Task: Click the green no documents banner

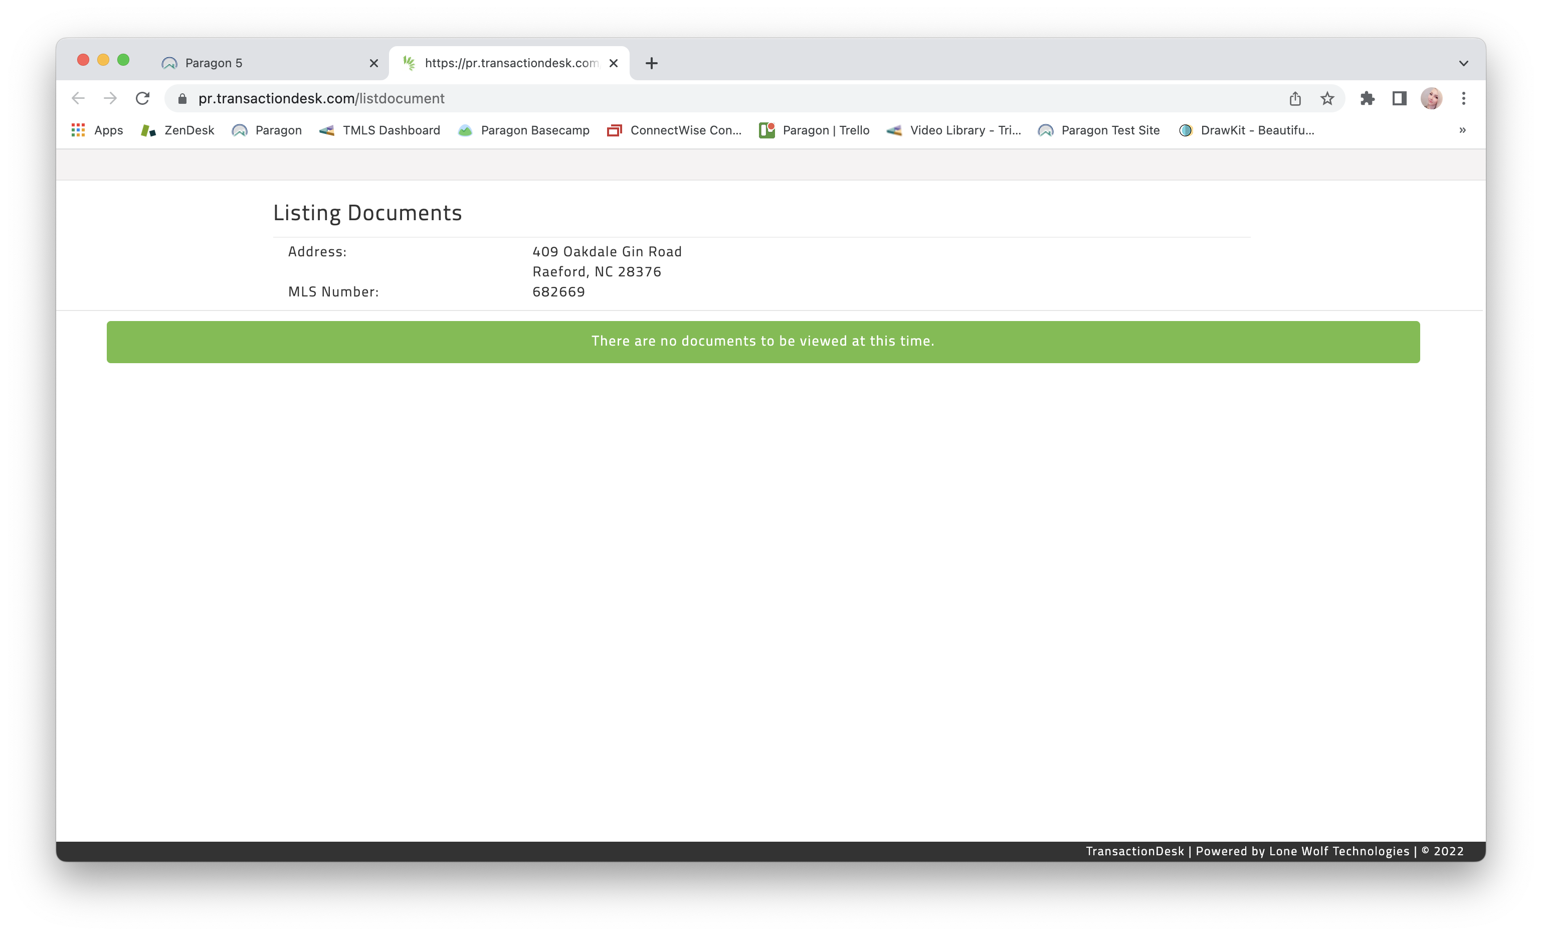Action: pyautogui.click(x=762, y=342)
